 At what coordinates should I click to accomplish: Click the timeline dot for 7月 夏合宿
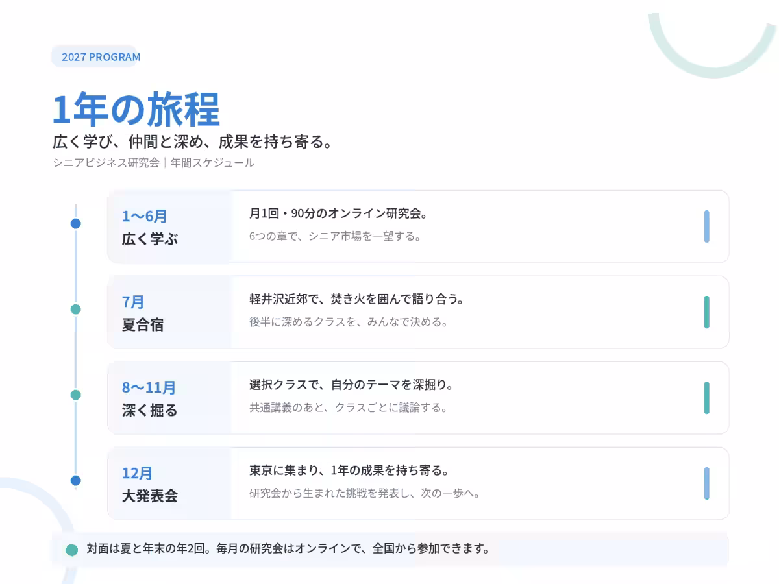pos(75,310)
